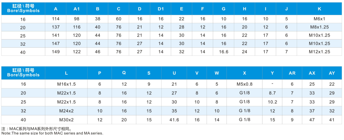This screenshot has width=344, height=140.
Task: Click the D1 column header
Action: click(161, 9)
